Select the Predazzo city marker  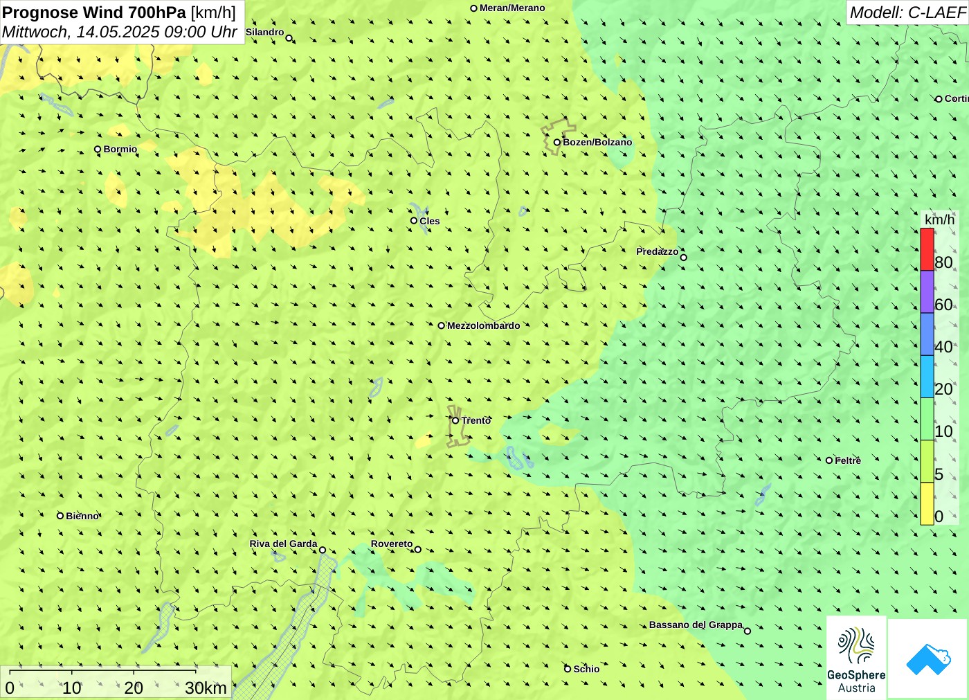[684, 258]
